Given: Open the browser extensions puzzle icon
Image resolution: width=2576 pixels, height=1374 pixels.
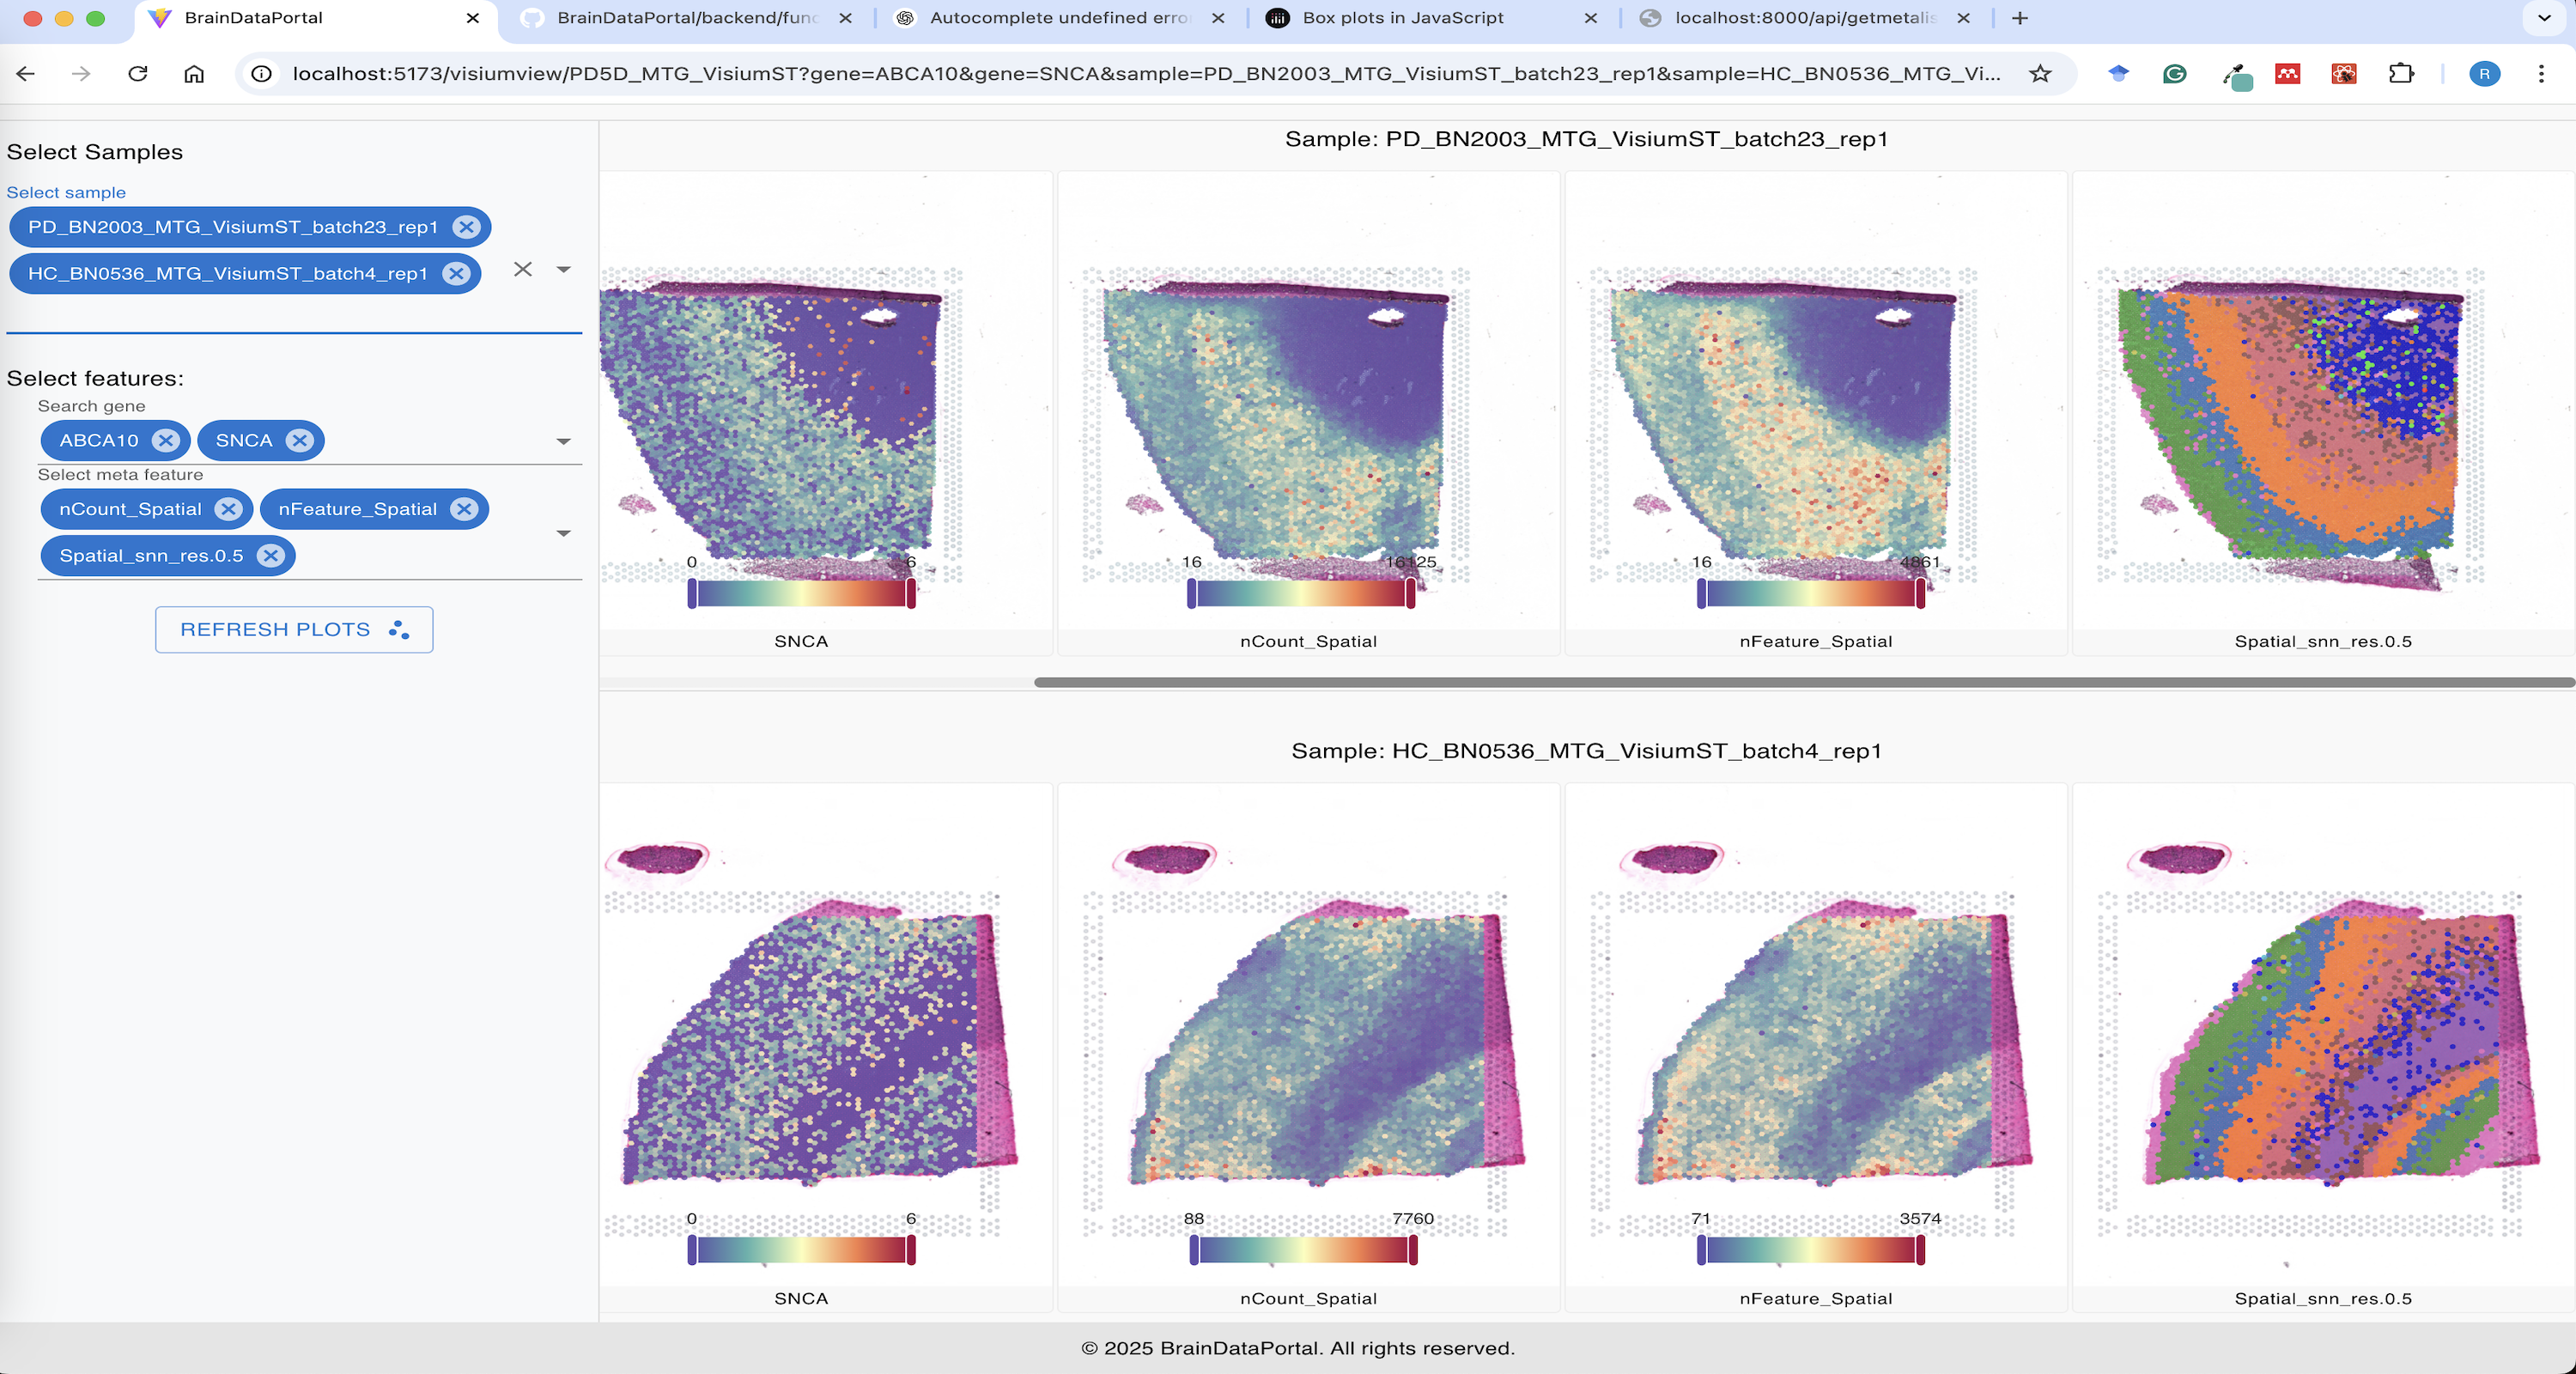Looking at the screenshot, I should [x=2400, y=74].
